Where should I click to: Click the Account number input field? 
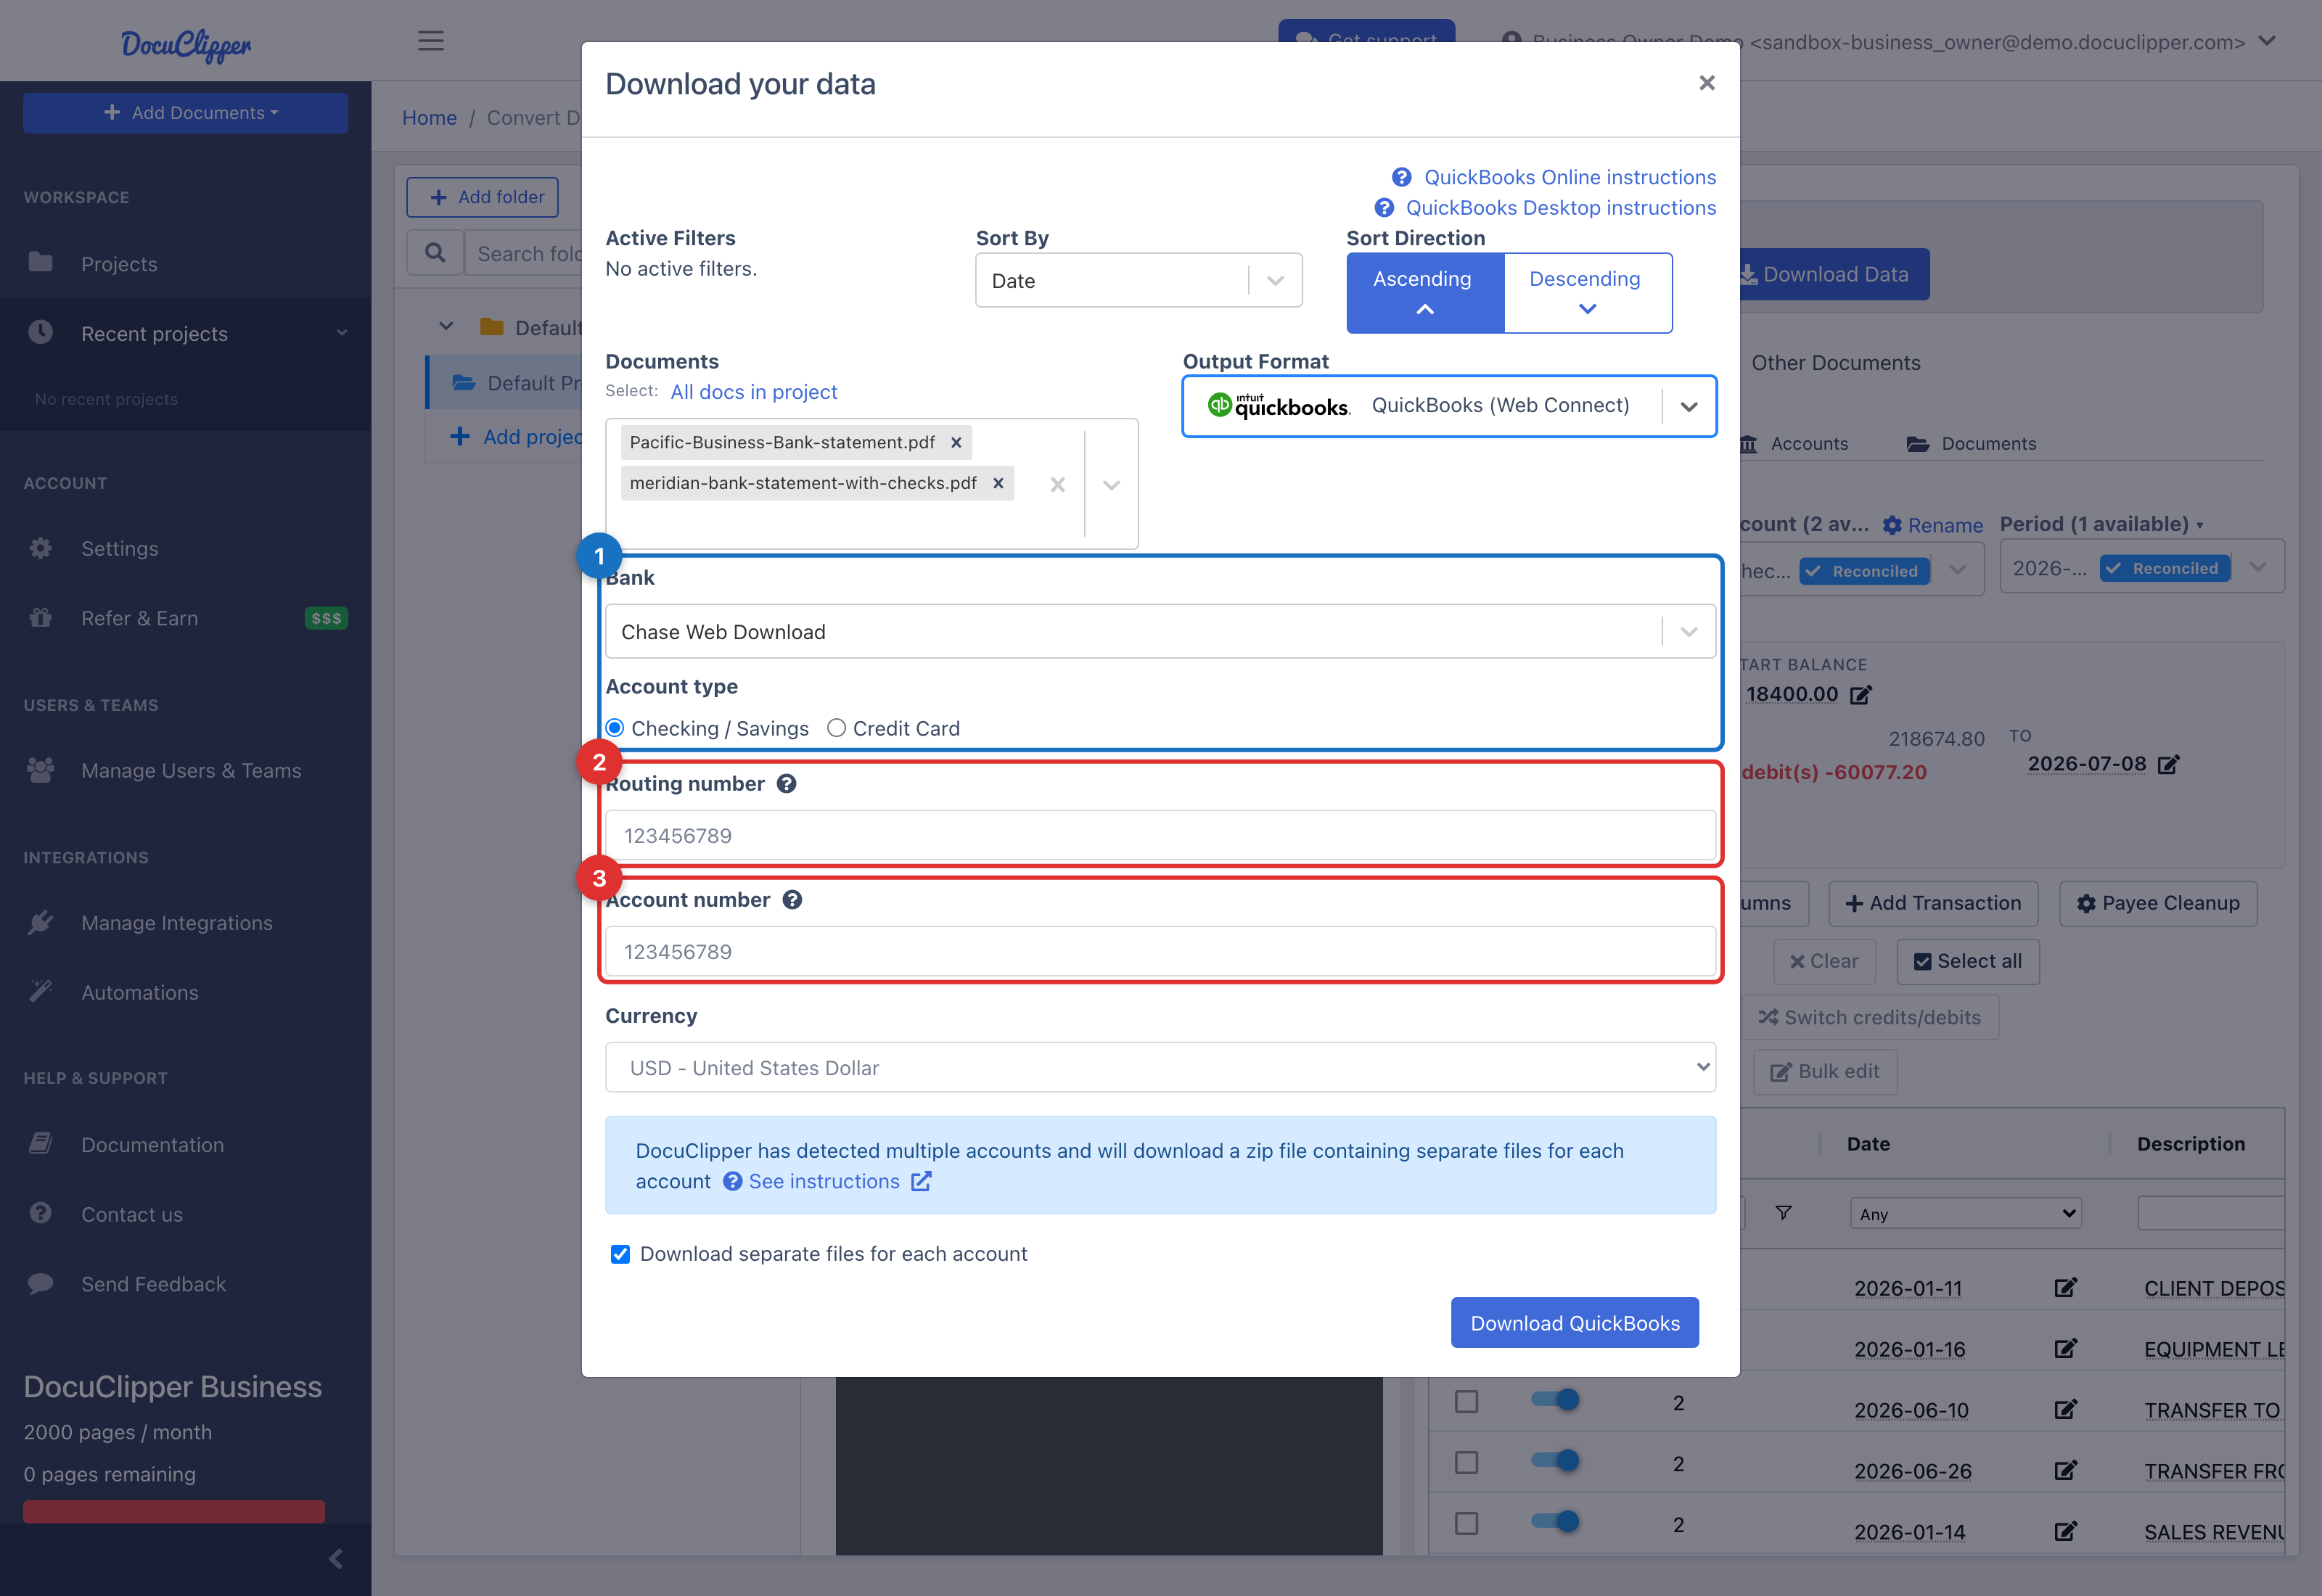(1161, 951)
